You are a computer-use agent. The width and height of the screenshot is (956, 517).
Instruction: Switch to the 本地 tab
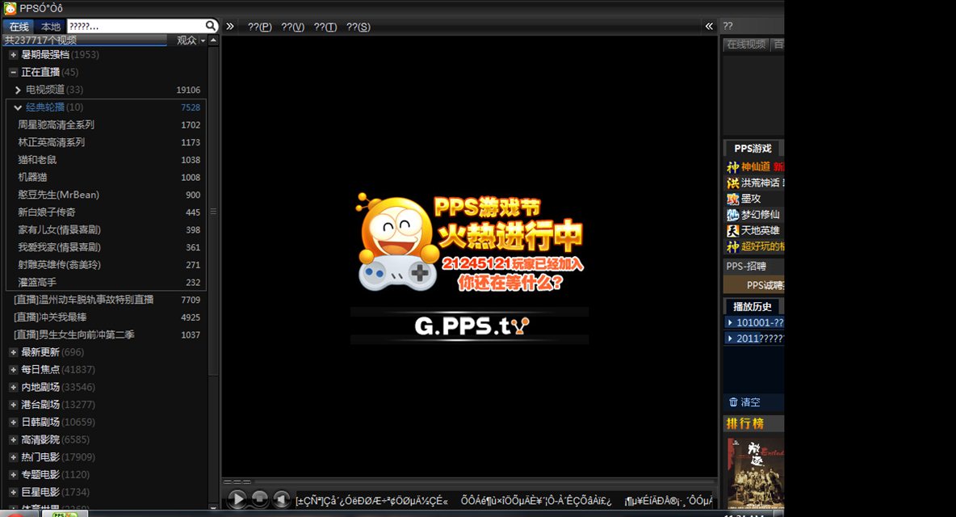coord(51,26)
